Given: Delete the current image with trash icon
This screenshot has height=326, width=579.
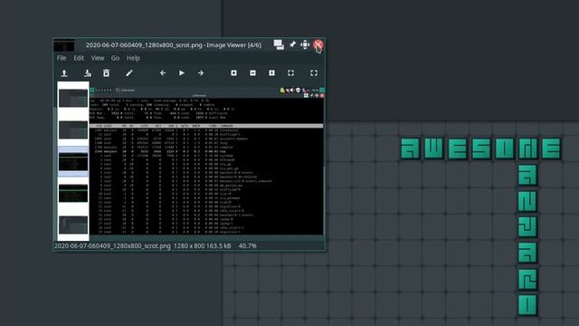Looking at the screenshot, I should tap(107, 73).
